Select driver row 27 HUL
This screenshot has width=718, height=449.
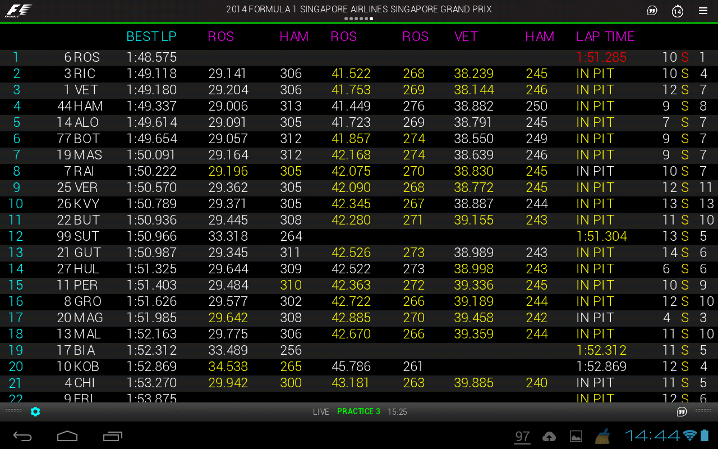point(359,269)
